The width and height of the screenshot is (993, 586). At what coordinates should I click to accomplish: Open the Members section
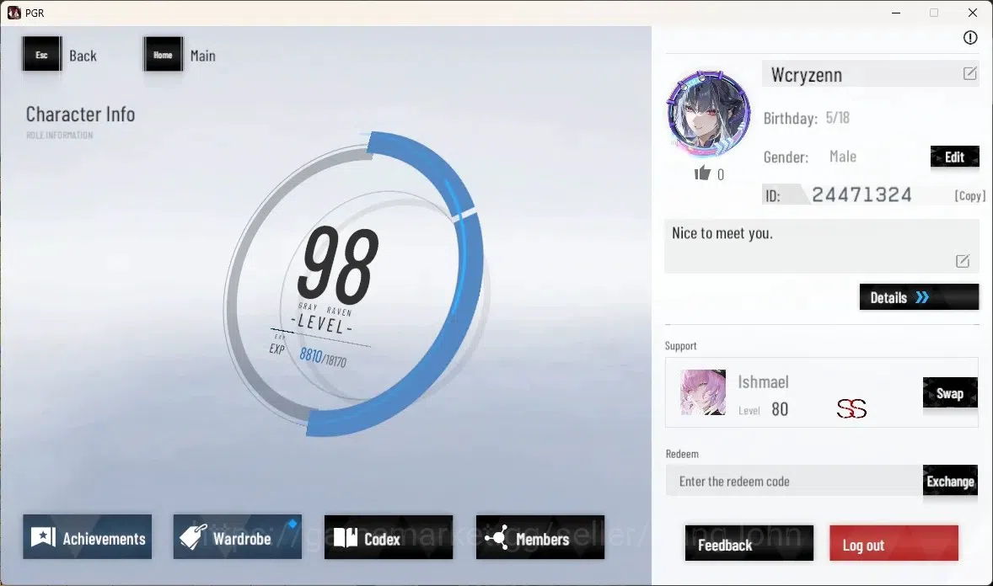(x=540, y=536)
